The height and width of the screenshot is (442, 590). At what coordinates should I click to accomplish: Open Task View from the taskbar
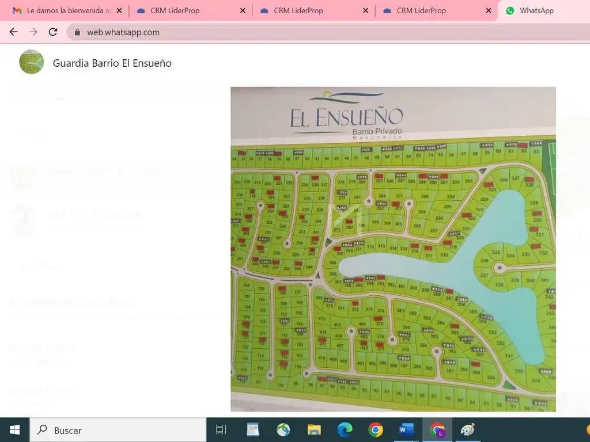pyautogui.click(x=221, y=430)
